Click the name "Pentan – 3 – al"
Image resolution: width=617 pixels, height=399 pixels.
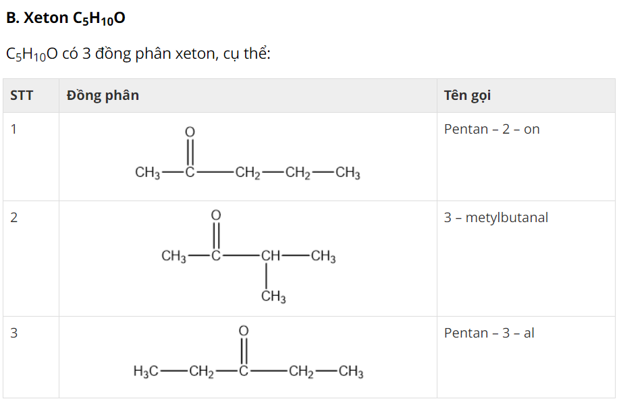pos(489,333)
